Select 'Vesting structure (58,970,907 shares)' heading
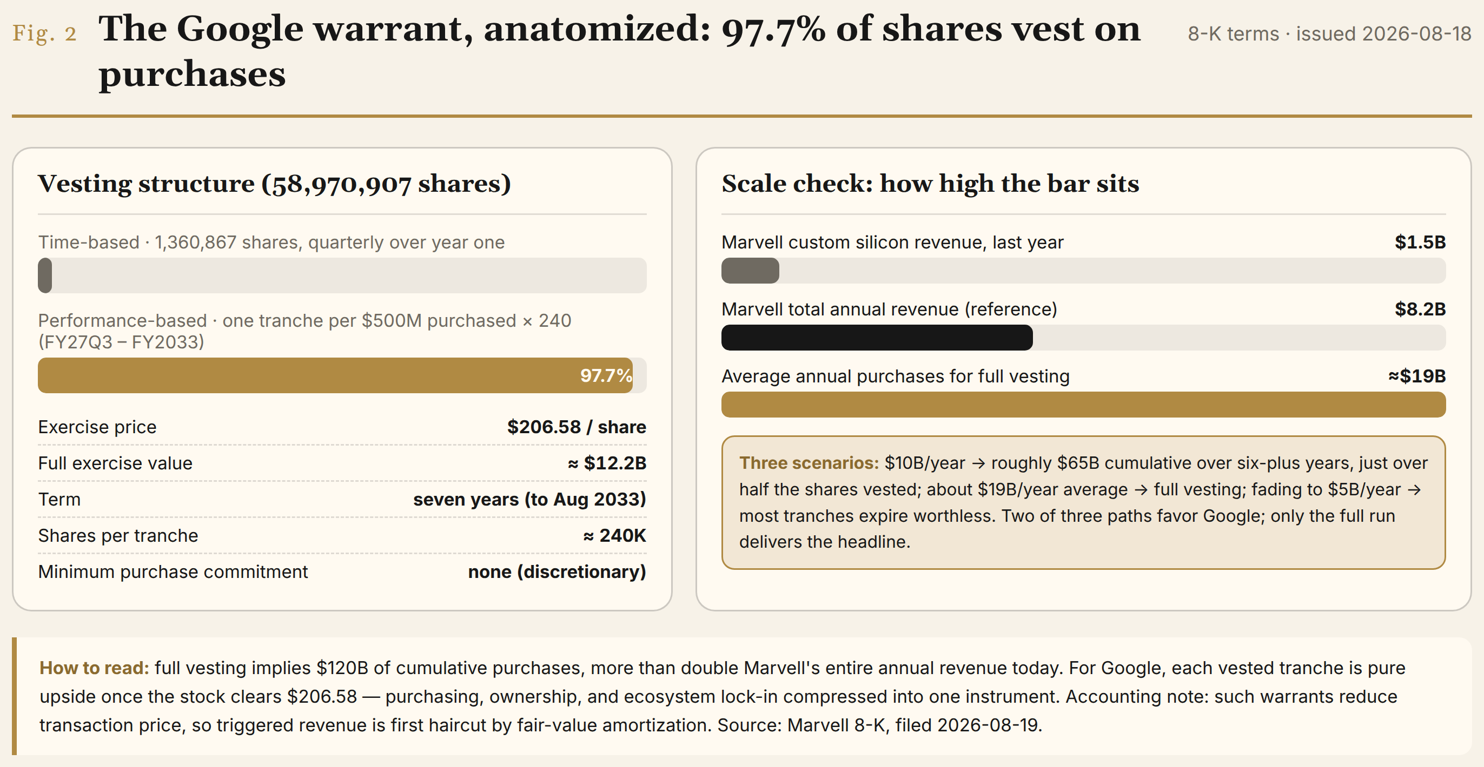The image size is (1484, 767). [274, 184]
